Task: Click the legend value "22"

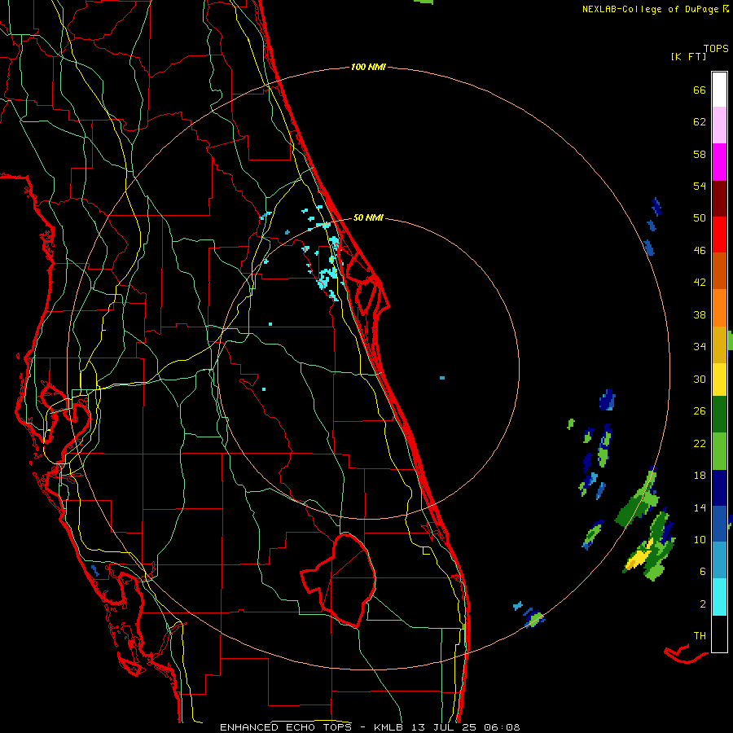Action: pos(700,443)
